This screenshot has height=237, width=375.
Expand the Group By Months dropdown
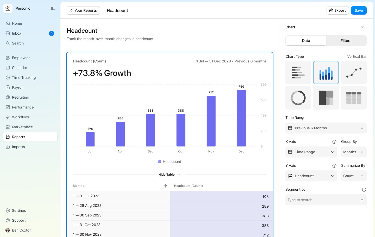click(x=353, y=152)
